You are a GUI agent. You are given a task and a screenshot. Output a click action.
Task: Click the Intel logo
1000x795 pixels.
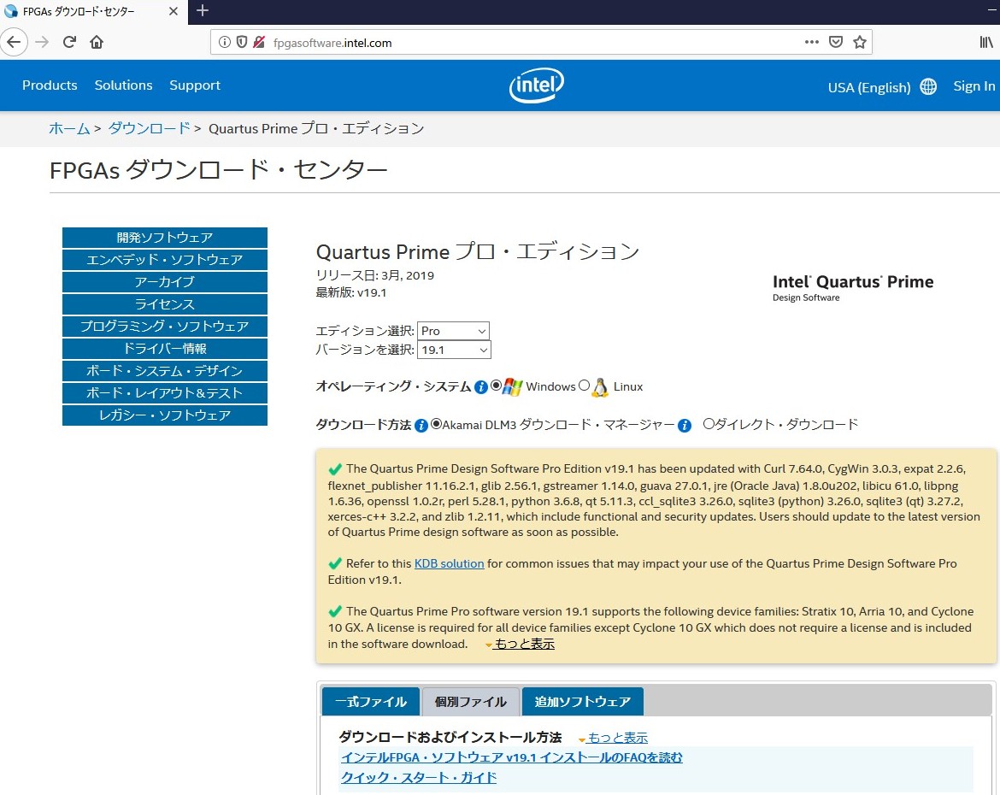click(537, 85)
